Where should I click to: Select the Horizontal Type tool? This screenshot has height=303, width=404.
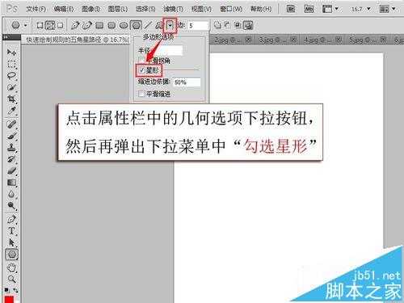[11, 231]
